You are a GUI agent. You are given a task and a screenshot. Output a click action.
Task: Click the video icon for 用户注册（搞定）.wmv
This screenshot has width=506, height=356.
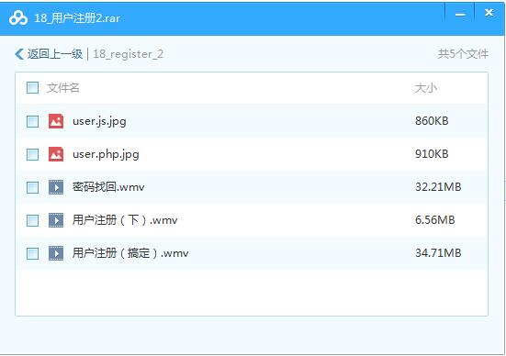[x=56, y=253]
